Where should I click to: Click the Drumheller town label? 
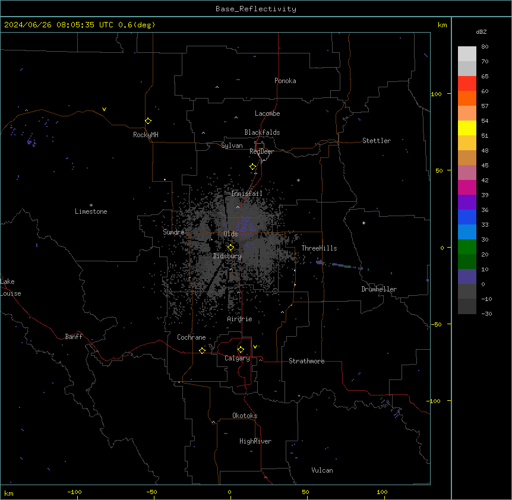pyautogui.click(x=379, y=289)
